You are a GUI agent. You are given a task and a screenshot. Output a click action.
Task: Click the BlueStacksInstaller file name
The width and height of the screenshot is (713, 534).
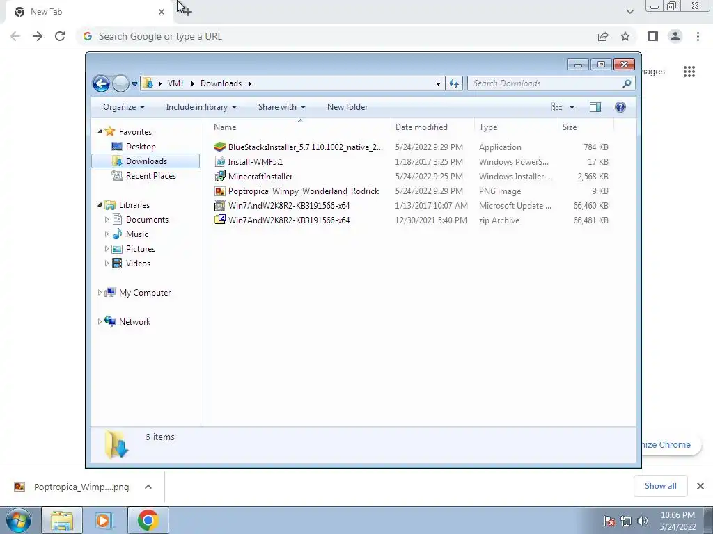pyautogui.click(x=306, y=147)
